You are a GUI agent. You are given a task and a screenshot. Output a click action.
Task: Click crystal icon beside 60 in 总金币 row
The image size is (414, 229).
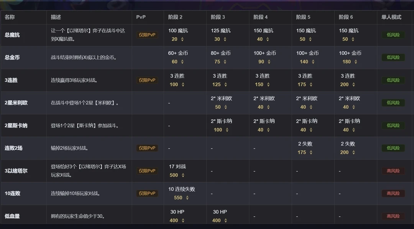tap(182, 62)
